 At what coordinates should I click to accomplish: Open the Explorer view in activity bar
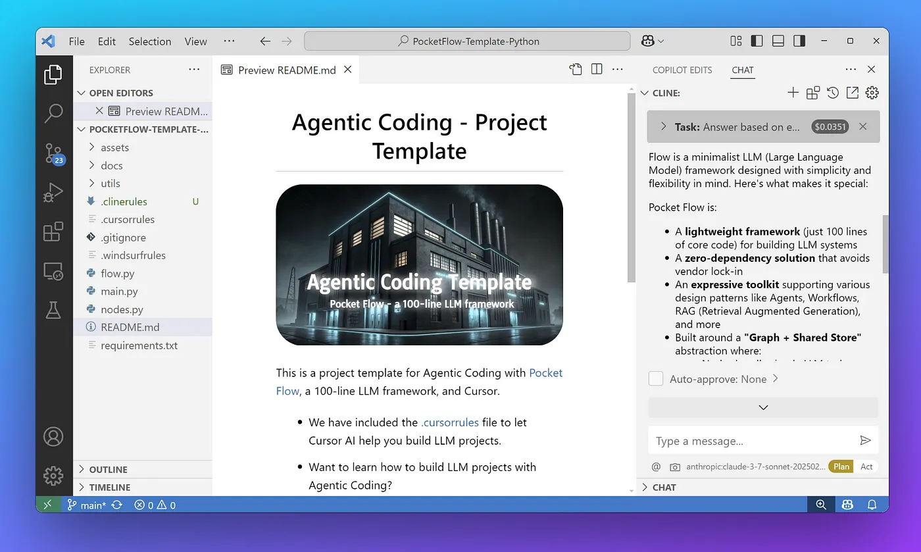53,74
